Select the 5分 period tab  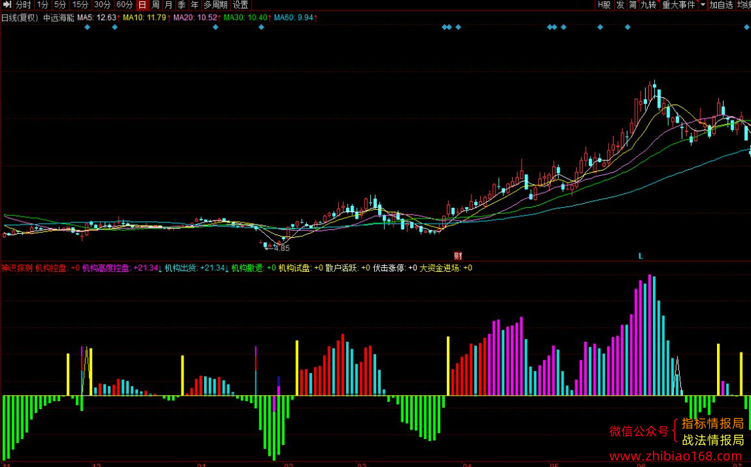[60, 5]
